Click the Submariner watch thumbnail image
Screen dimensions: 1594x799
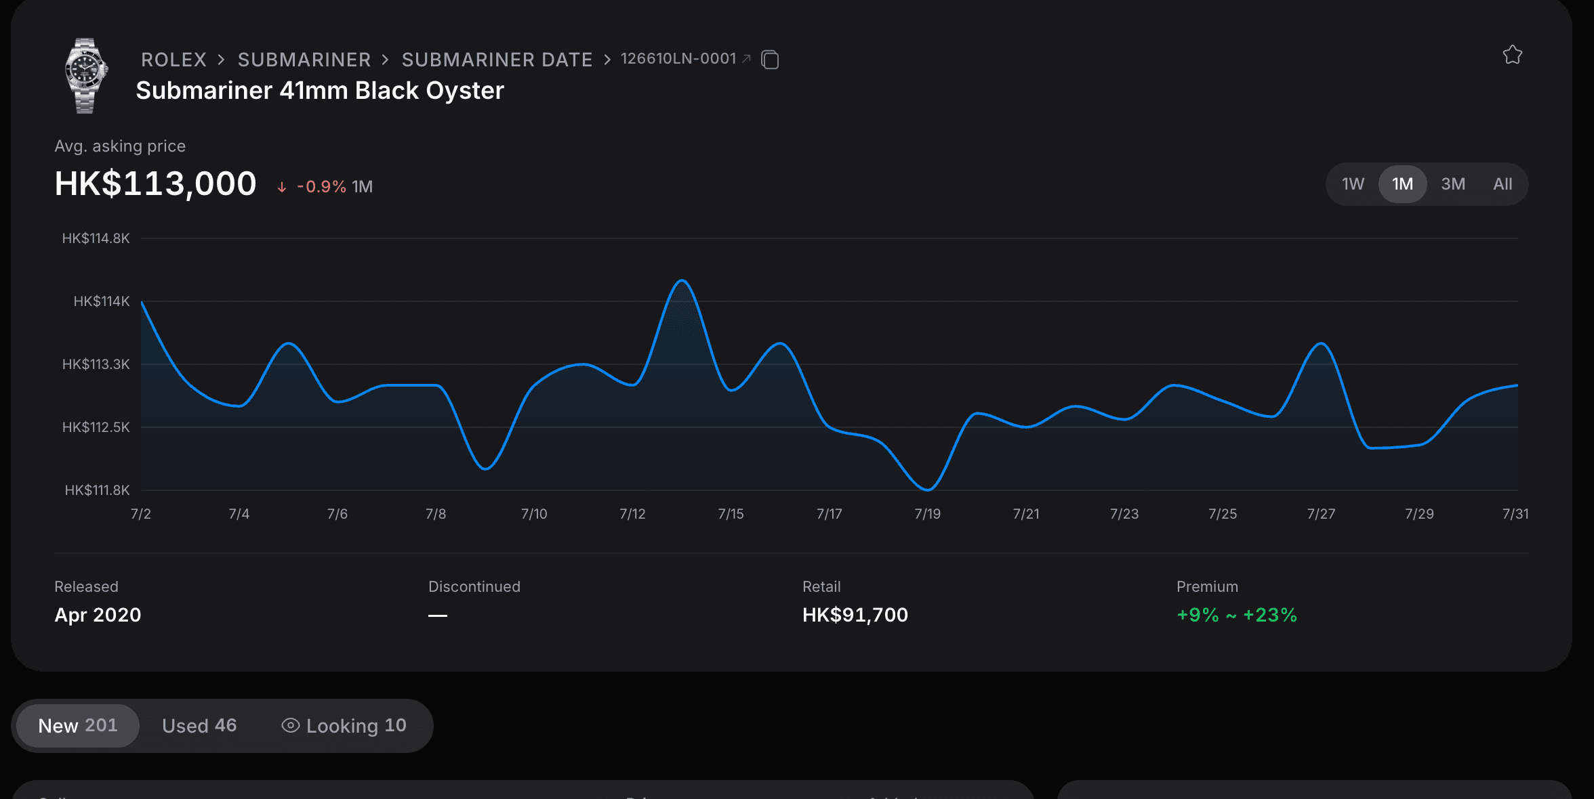pos(85,75)
